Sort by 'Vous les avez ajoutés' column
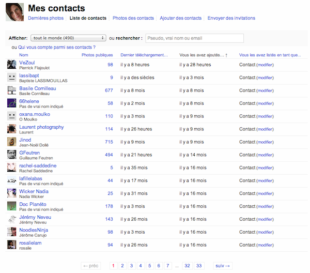 (203, 55)
